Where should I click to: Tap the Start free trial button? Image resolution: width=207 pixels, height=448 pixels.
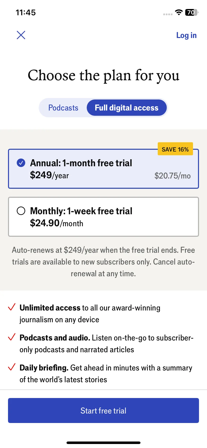point(103,410)
